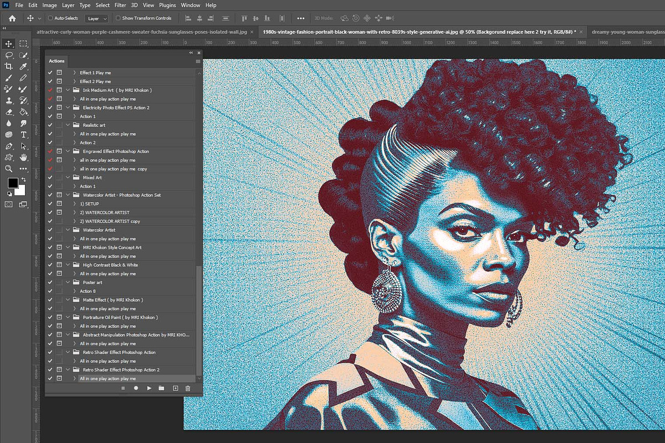Viewport: 665px width, 443px height.
Task: Swap foreground and background colors
Action: click(23, 179)
